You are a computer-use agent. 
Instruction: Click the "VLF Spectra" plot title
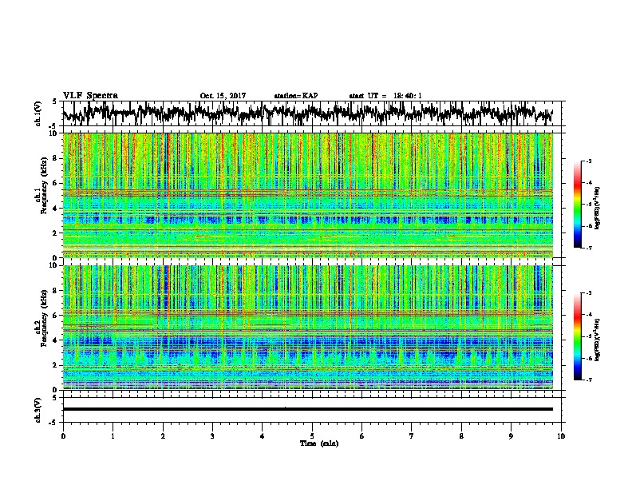coord(90,96)
